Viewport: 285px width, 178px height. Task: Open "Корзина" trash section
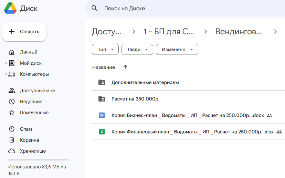pos(30,140)
